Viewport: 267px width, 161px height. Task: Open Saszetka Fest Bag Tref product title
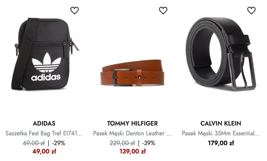click(44, 133)
